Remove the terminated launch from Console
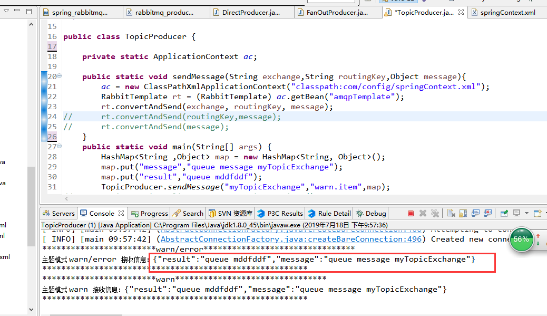This screenshot has width=547, height=316. coord(423,213)
